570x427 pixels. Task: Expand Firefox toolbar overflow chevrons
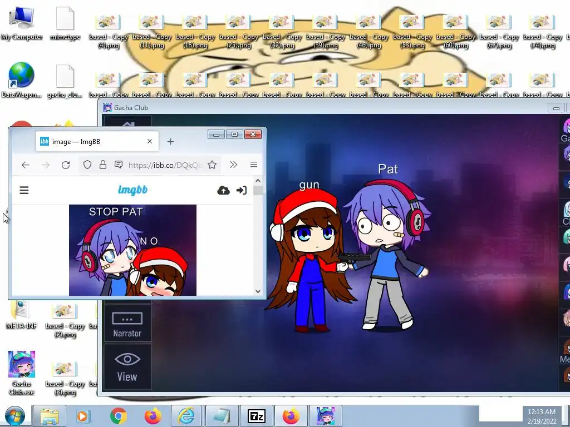pyautogui.click(x=233, y=165)
